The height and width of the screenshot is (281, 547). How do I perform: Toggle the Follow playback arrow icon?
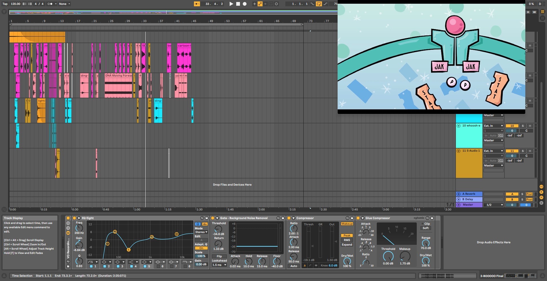tap(197, 4)
